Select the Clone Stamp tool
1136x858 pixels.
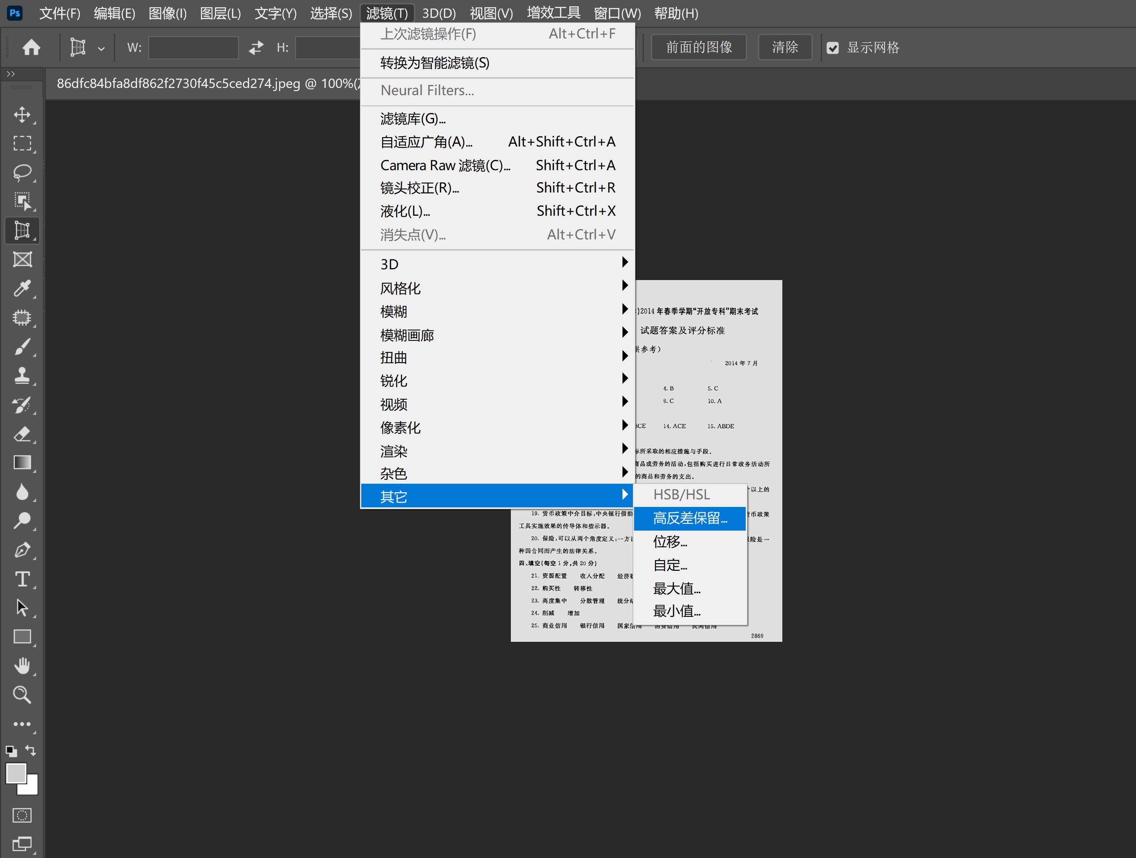(22, 376)
